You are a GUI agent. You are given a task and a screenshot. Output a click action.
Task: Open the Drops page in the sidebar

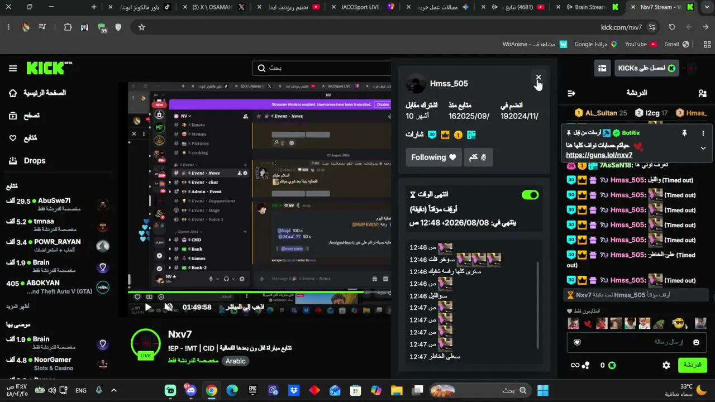(x=27, y=161)
